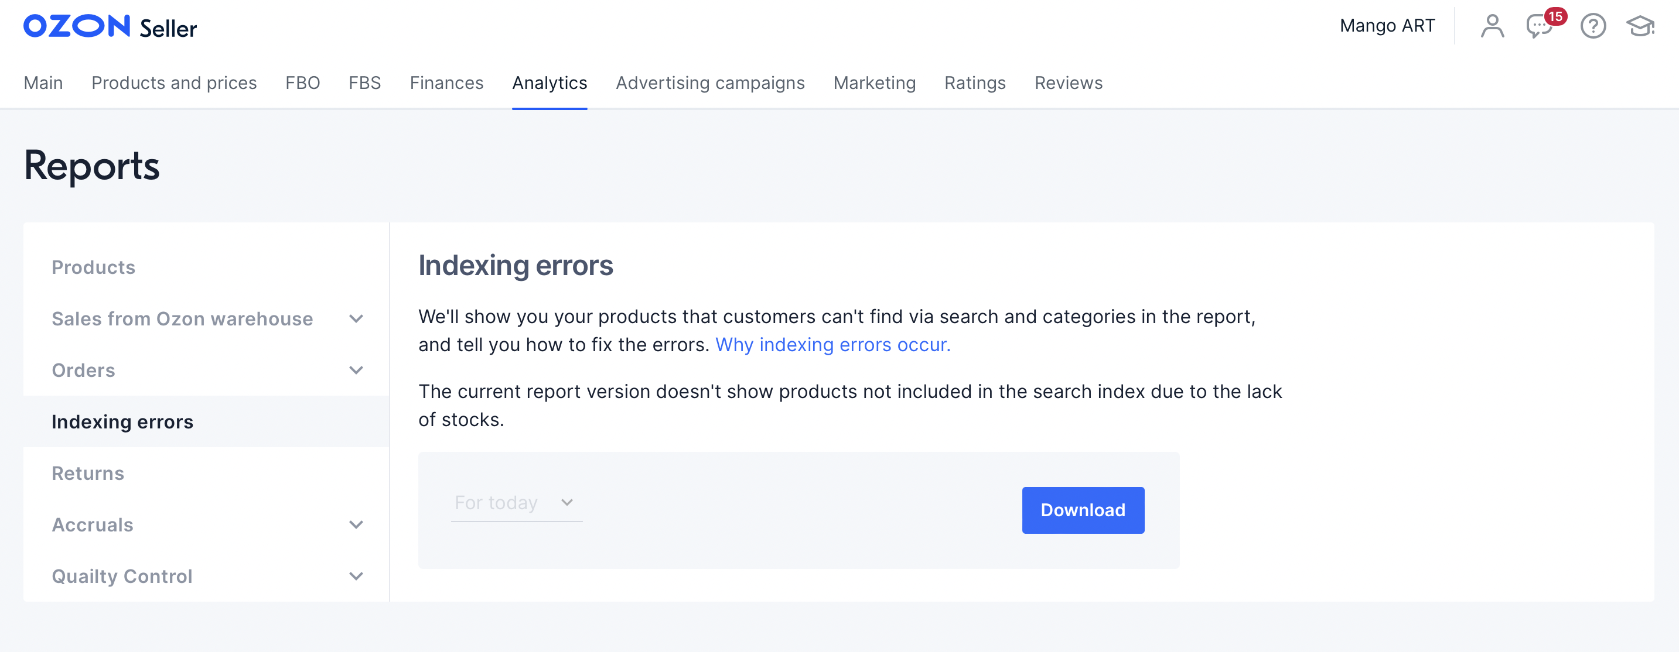
Task: Open the For today period dropdown
Action: click(516, 503)
